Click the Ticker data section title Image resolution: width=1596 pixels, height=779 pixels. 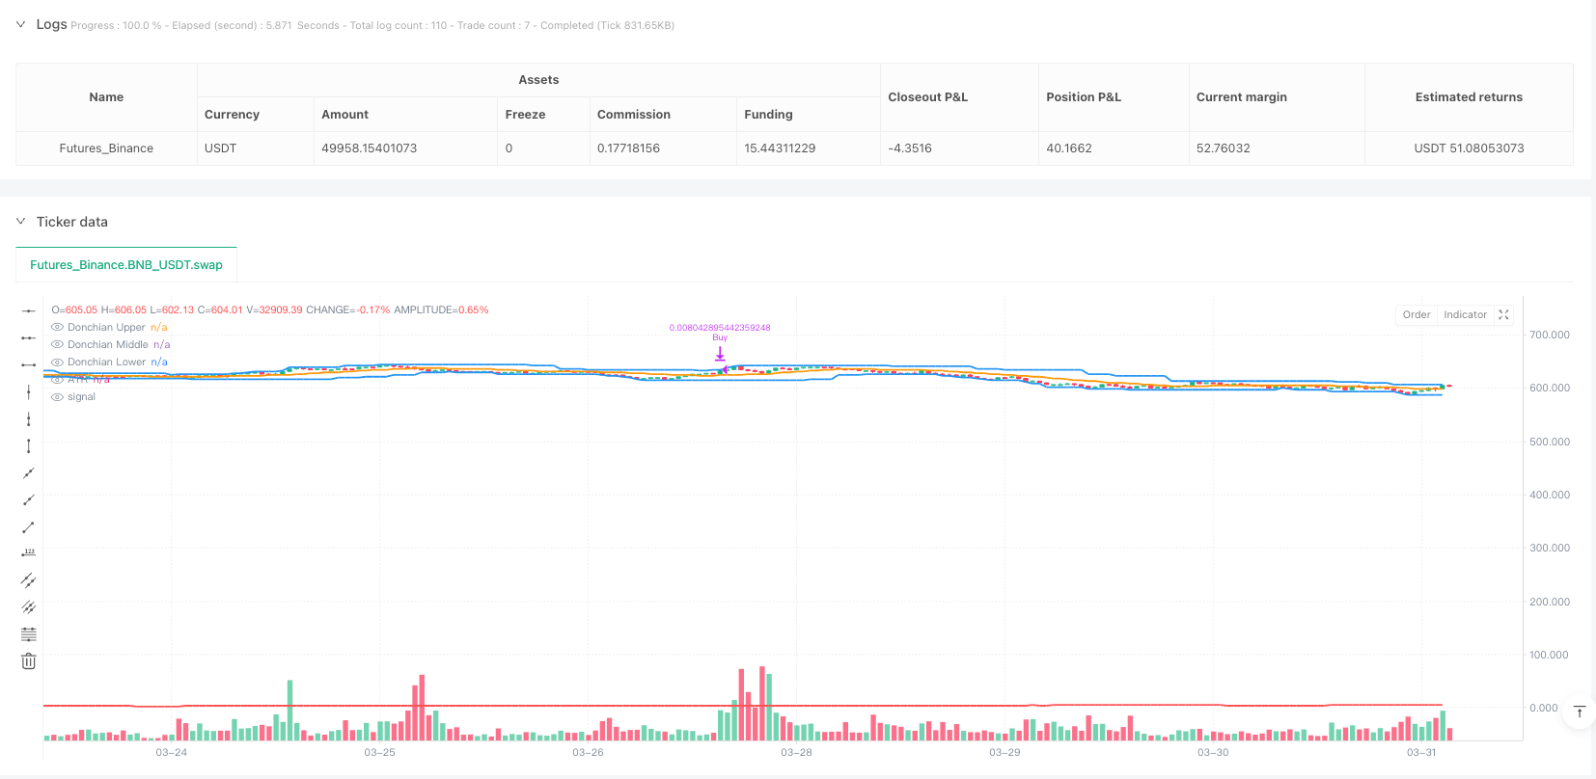click(x=72, y=222)
